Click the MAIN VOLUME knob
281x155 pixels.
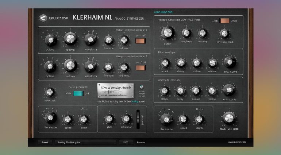[228, 119]
